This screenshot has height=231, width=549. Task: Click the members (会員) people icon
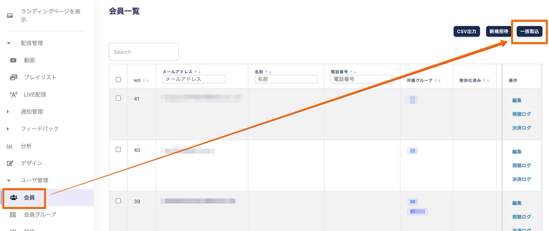click(x=13, y=198)
